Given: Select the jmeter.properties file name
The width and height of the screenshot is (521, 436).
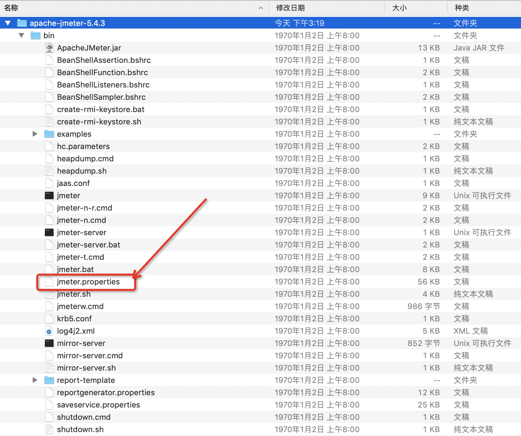Looking at the screenshot, I should coord(88,282).
